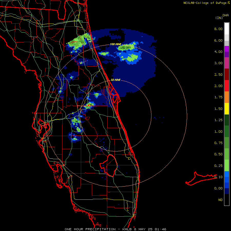Click the 100 NMI range ring label
Screen dimensions: 231x231
[x=115, y=44]
